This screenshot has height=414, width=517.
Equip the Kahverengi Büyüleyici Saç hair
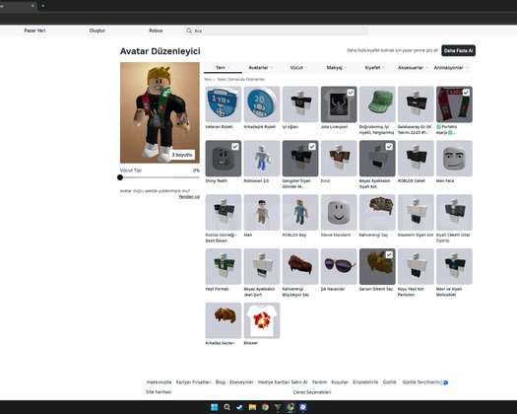click(300, 266)
